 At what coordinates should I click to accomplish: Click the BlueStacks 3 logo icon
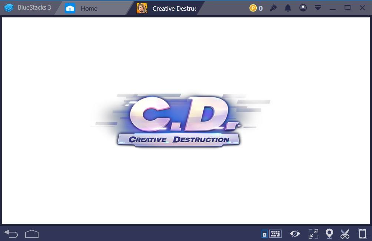point(9,8)
